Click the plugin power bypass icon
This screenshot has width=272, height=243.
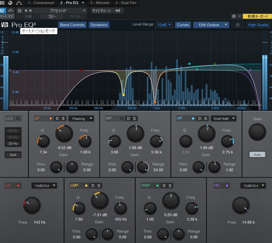(3, 11)
